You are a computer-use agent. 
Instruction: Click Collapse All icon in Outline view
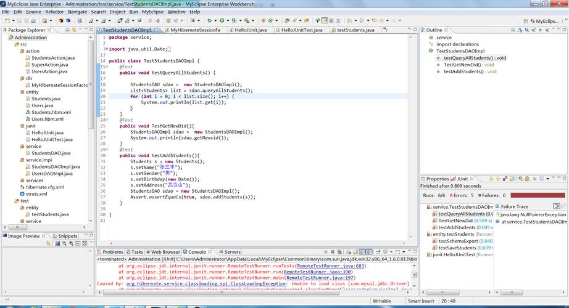(513, 30)
